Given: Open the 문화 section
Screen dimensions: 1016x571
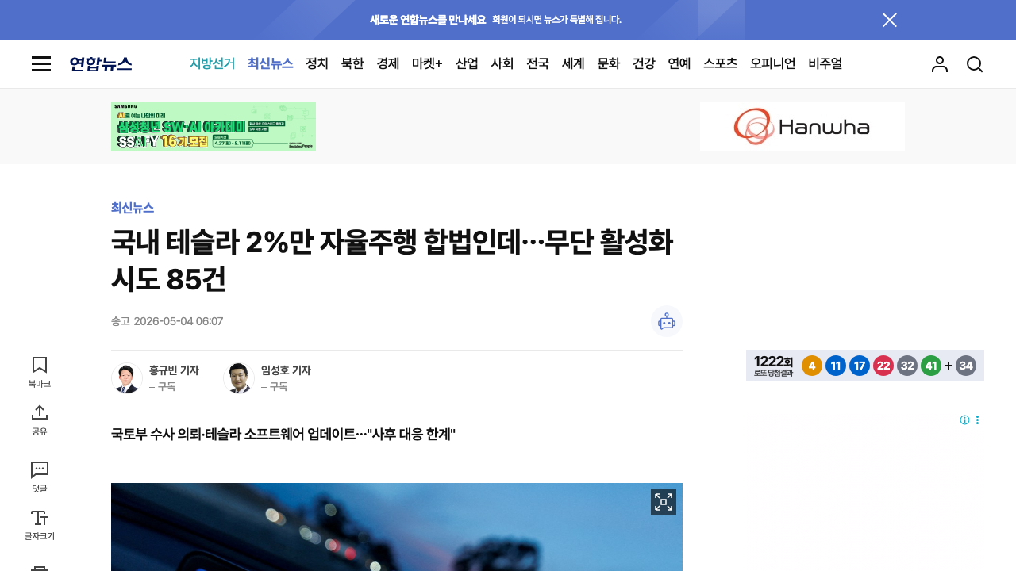Looking at the screenshot, I should [608, 63].
